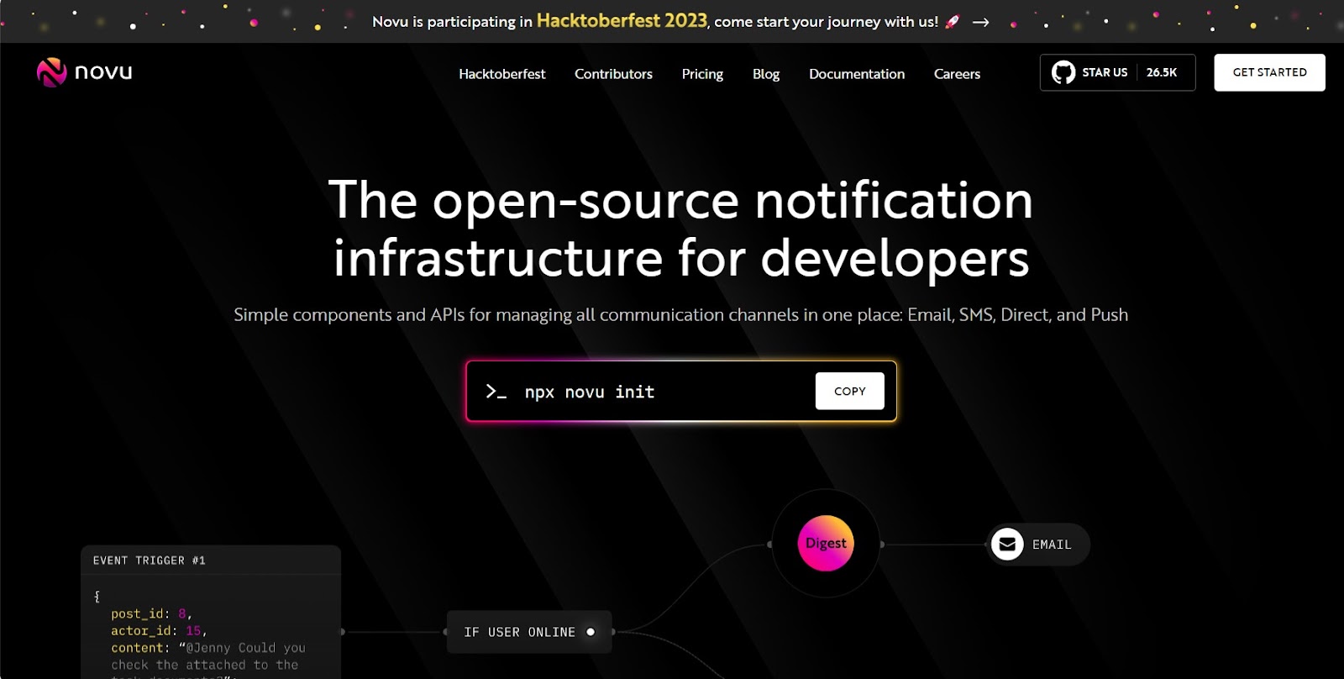Image resolution: width=1344 pixels, height=679 pixels.
Task: Click the arrow icon in Hacktoberfest banner
Action: tap(980, 22)
